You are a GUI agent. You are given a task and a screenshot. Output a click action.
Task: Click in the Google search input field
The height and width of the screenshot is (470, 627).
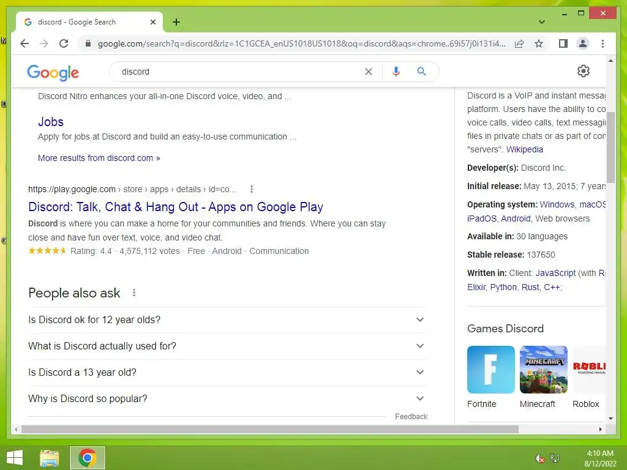[x=240, y=72]
